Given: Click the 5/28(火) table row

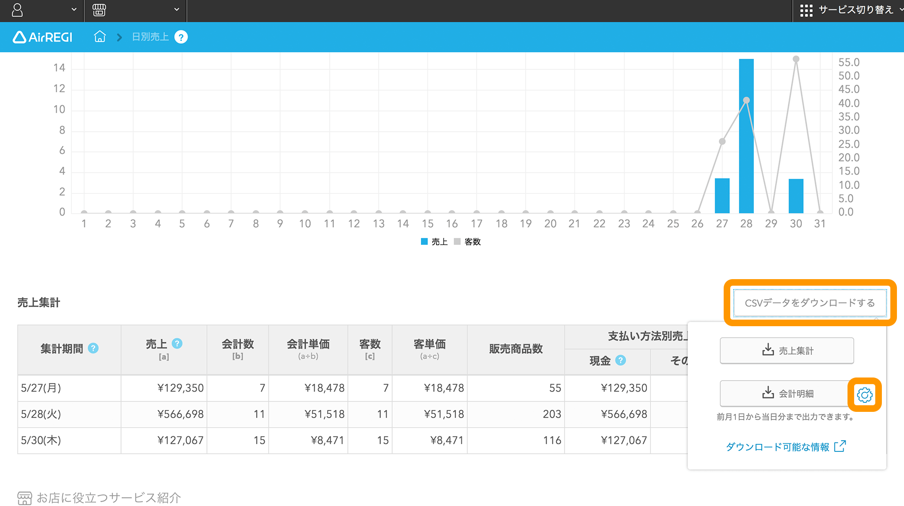Looking at the screenshot, I should click(352, 414).
